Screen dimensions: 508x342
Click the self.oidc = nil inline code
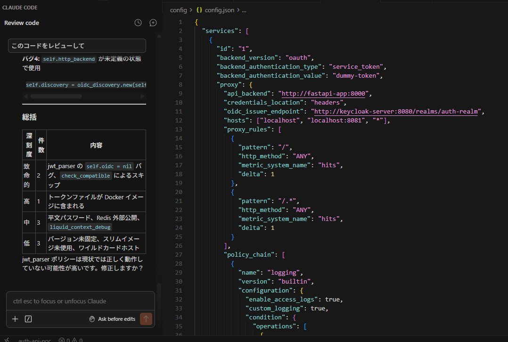[x=109, y=166]
